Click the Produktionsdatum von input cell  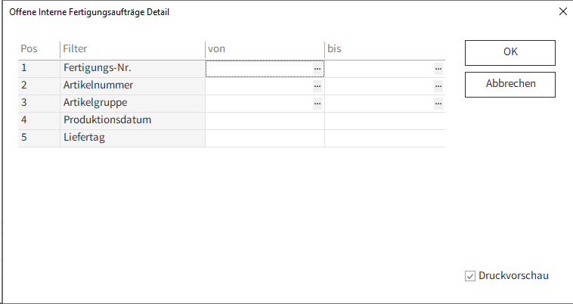265,121
